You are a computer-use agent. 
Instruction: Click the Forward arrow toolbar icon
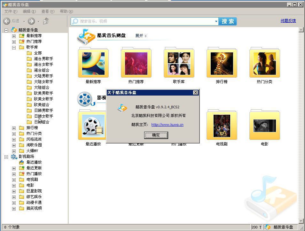(31, 21)
